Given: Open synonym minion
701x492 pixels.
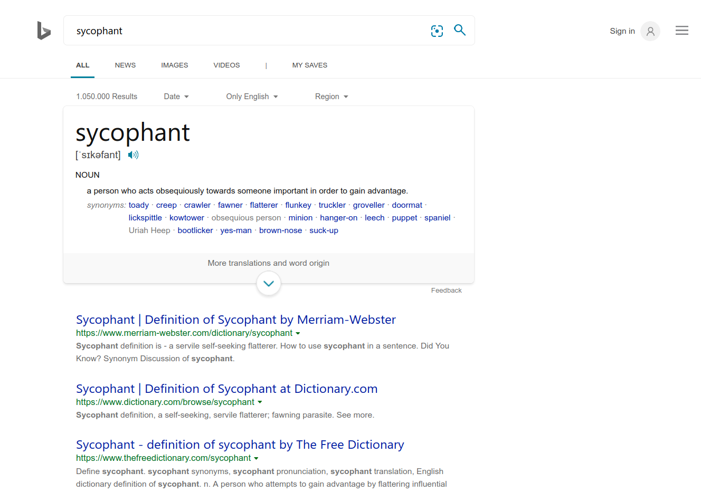Looking at the screenshot, I should [x=300, y=218].
